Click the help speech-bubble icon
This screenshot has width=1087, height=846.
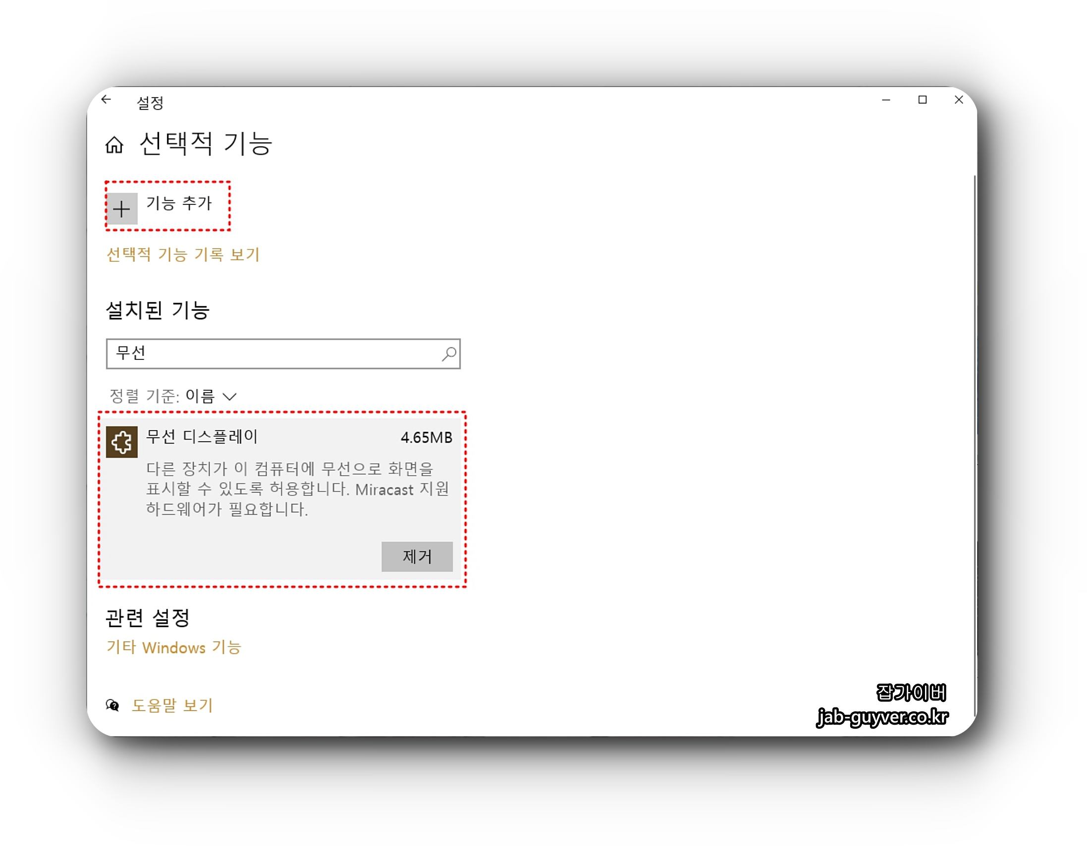113,705
